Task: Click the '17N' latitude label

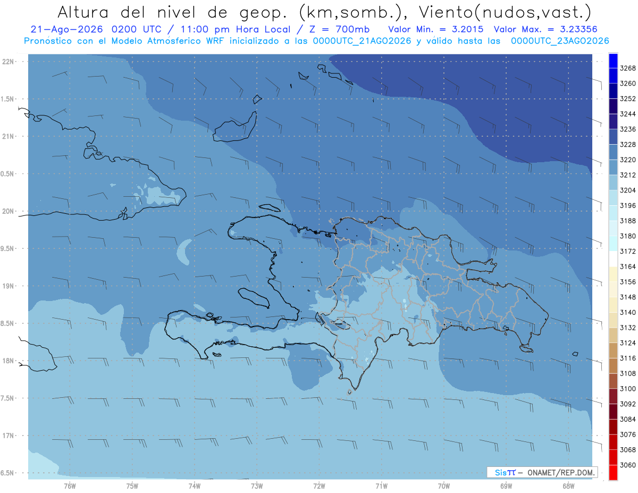Action: pos(7,436)
